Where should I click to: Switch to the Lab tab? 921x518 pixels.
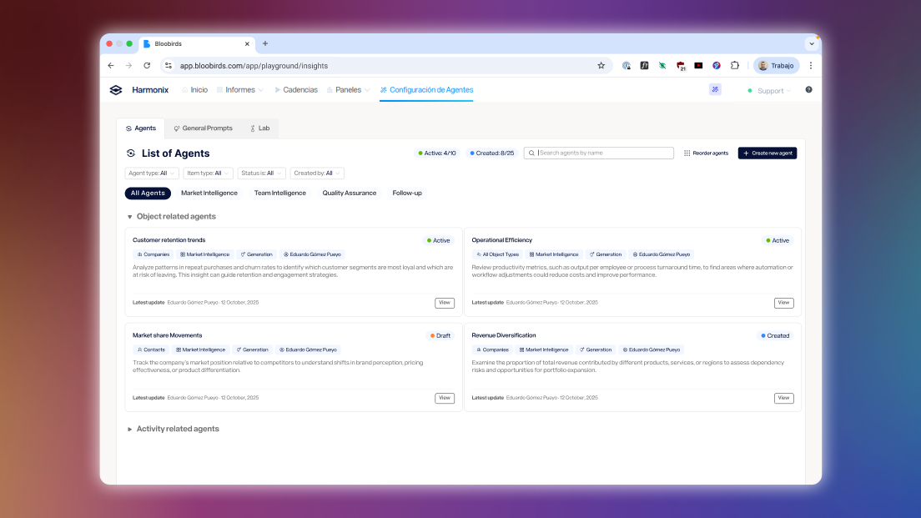pyautogui.click(x=259, y=128)
